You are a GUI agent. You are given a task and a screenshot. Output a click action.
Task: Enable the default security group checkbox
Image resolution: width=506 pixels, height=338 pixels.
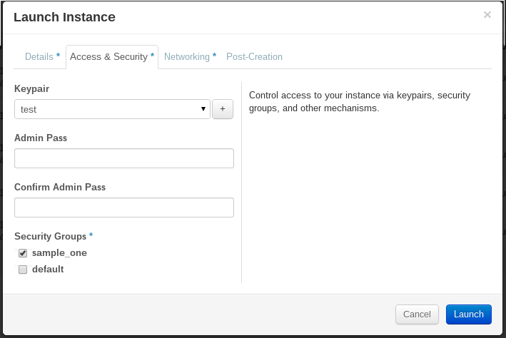[x=23, y=270]
